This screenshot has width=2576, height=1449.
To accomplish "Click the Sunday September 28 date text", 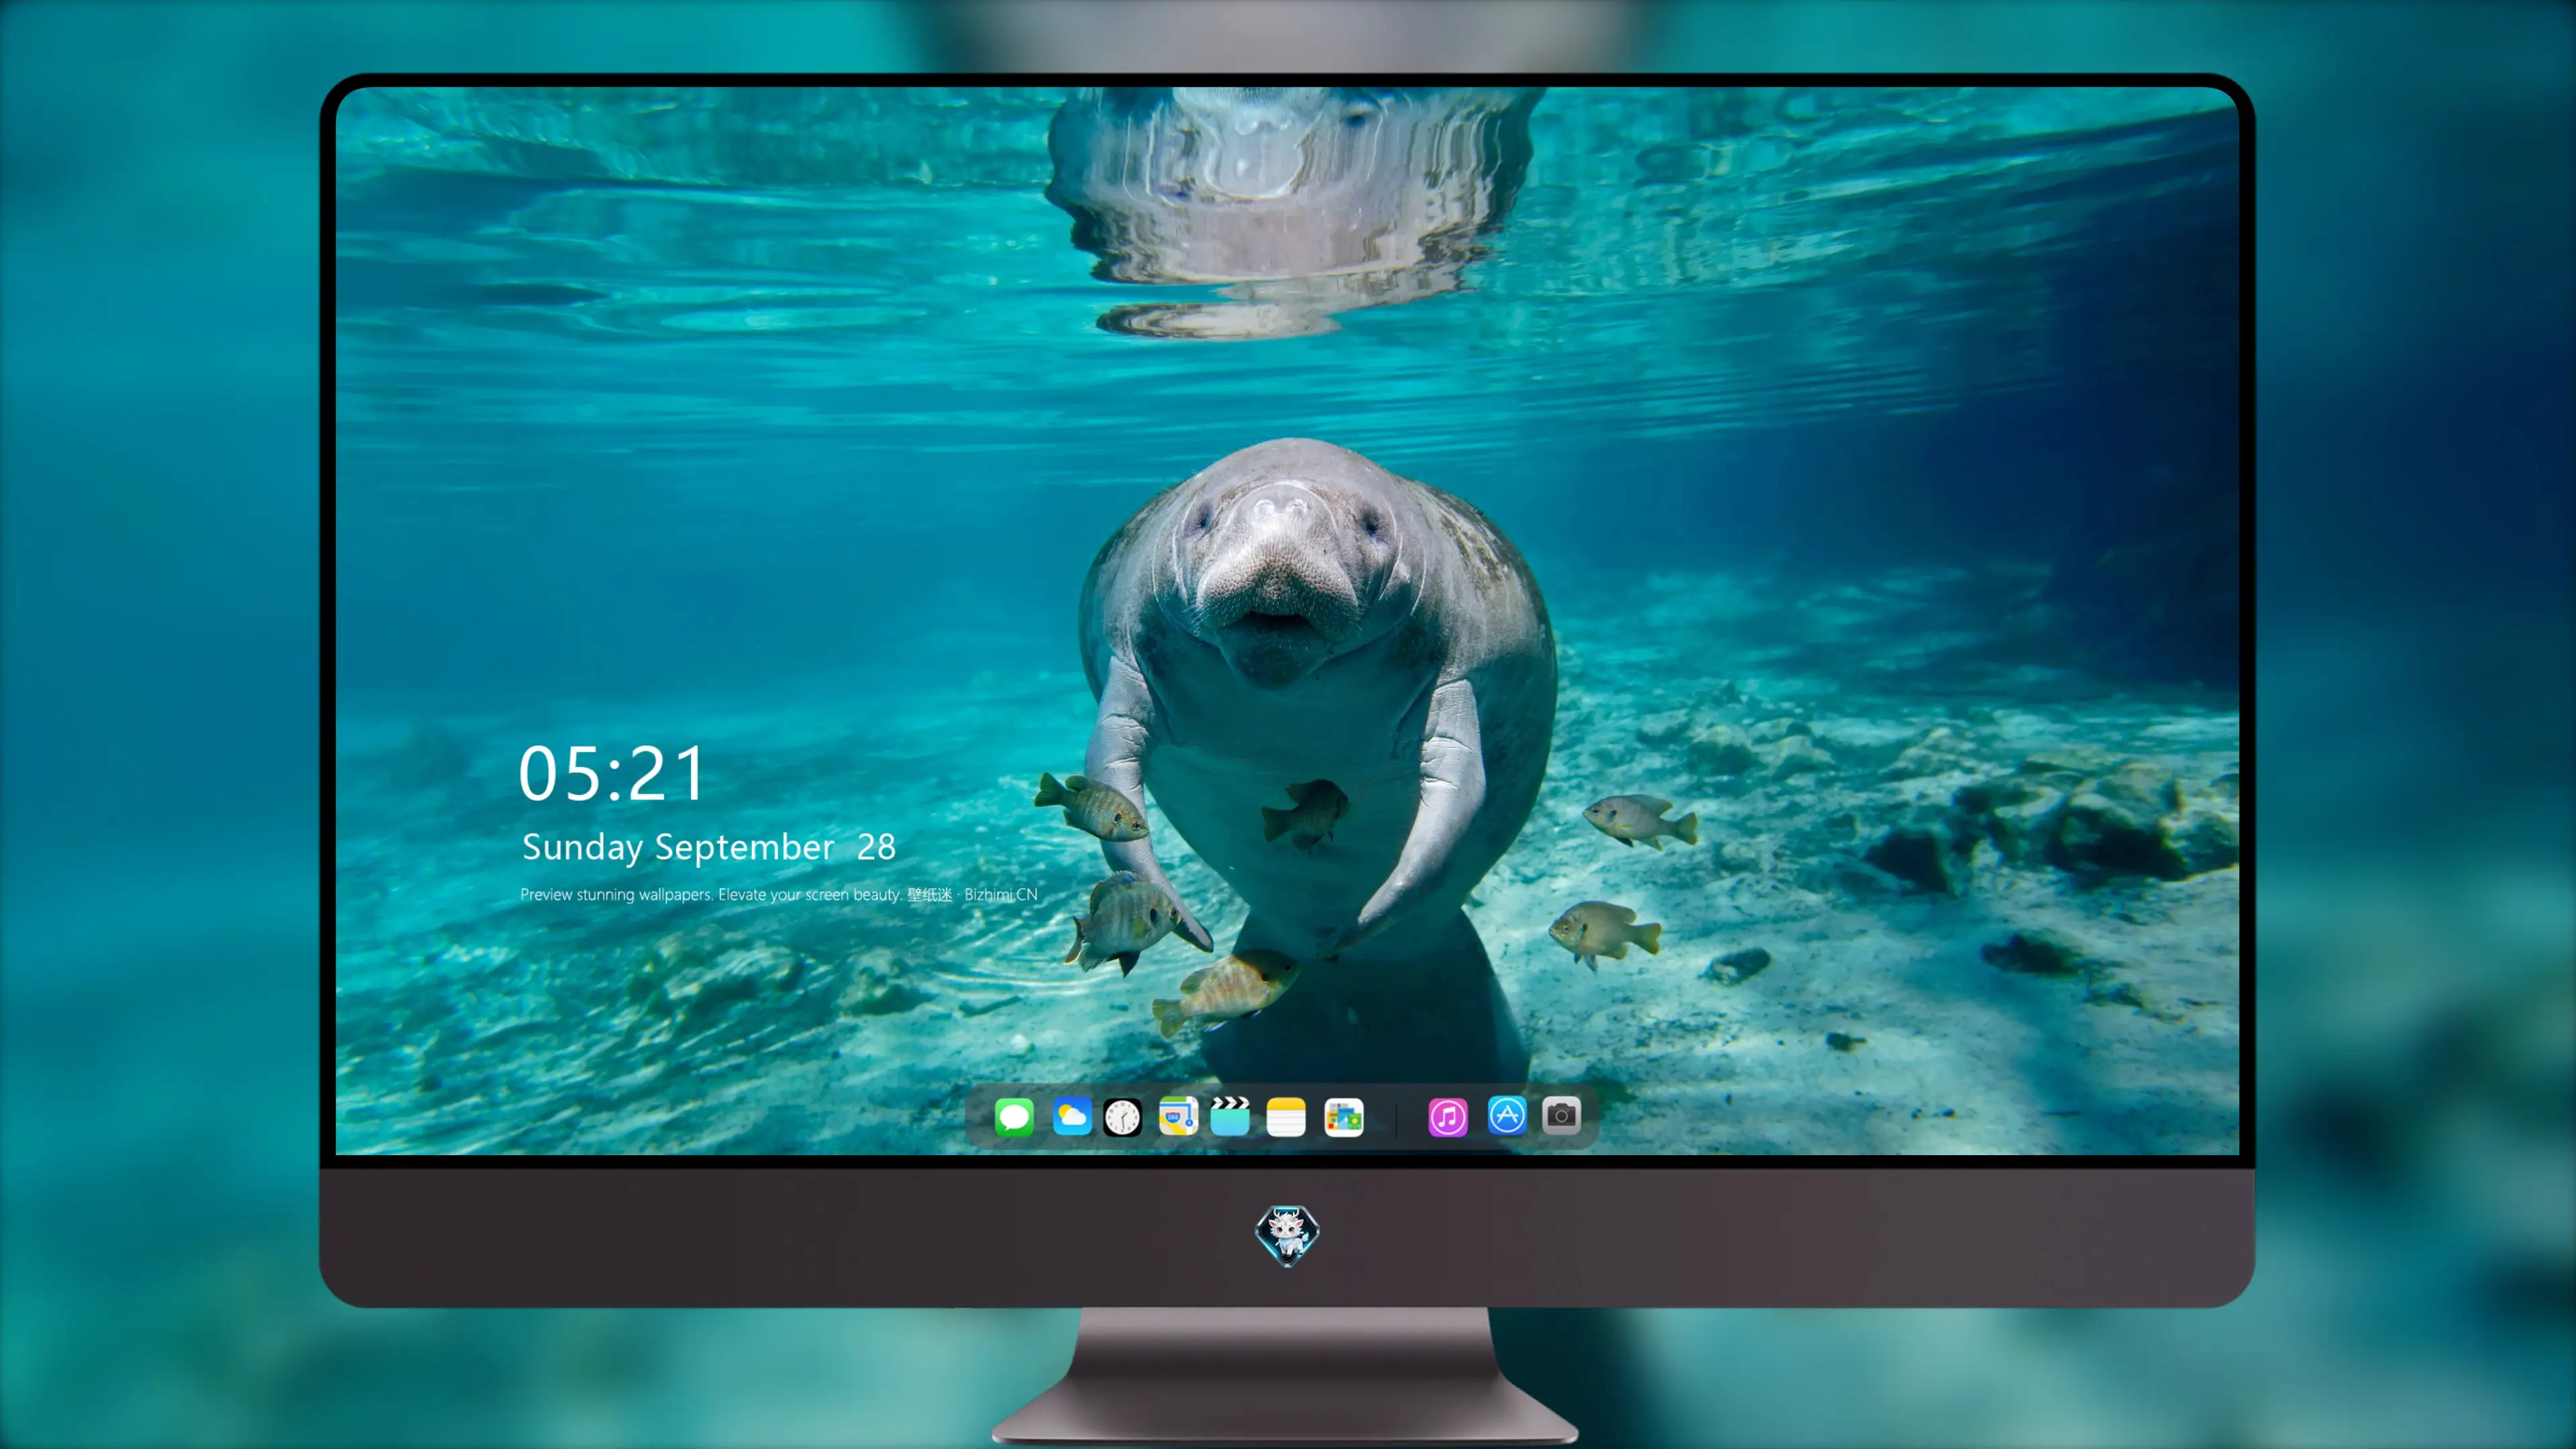I will pos(709,847).
